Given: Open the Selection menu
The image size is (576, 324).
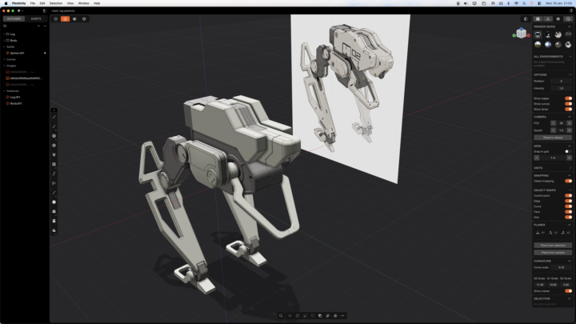Looking at the screenshot, I should [56, 3].
